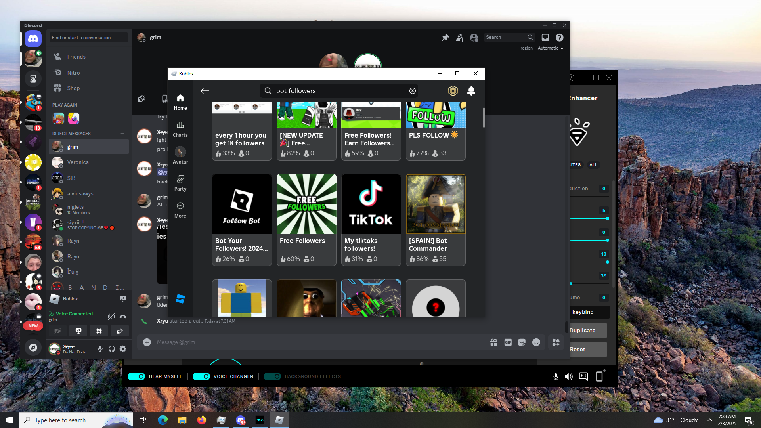Expand the region Automatic dropdown

[551, 48]
